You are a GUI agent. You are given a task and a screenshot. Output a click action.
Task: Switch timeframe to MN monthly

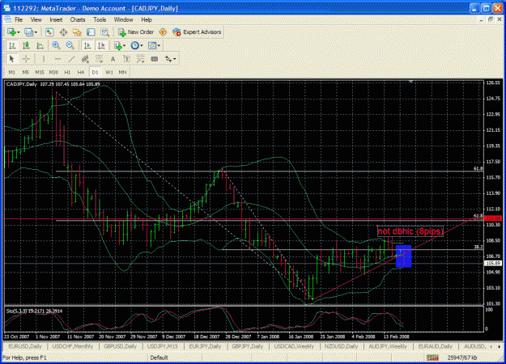click(x=122, y=72)
